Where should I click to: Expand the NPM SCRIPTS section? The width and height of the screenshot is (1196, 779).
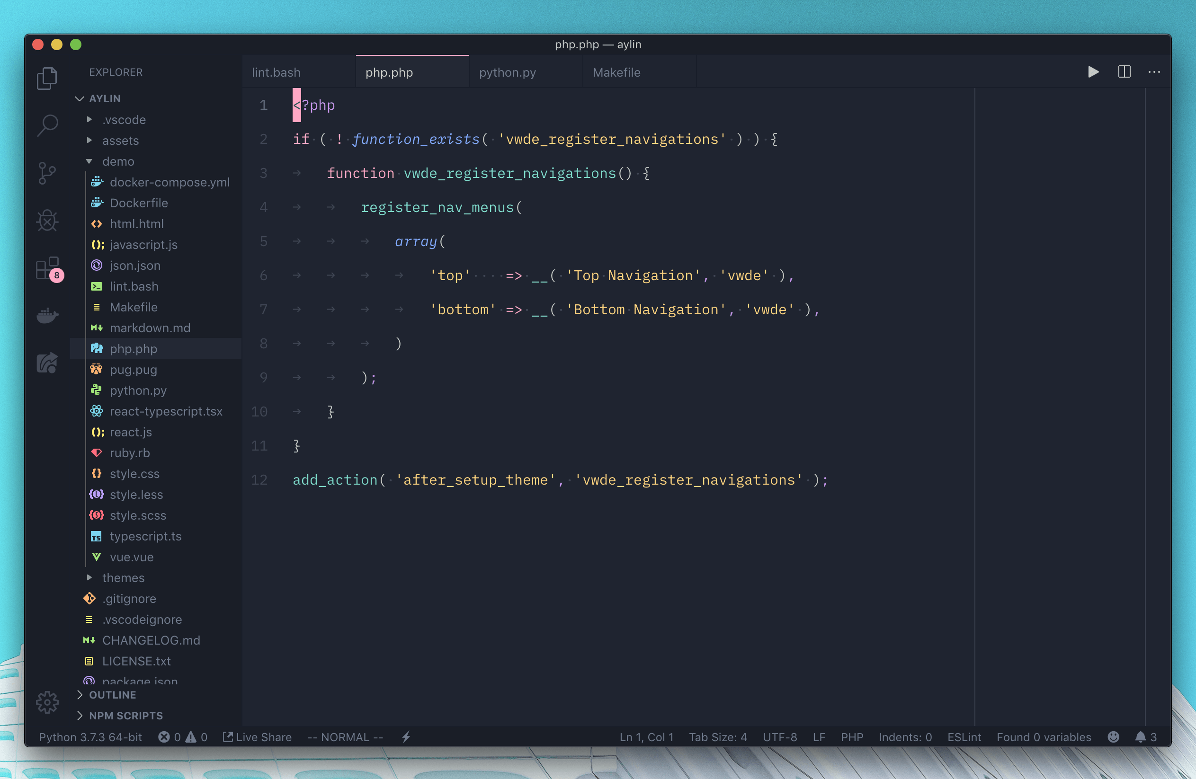pyautogui.click(x=125, y=715)
